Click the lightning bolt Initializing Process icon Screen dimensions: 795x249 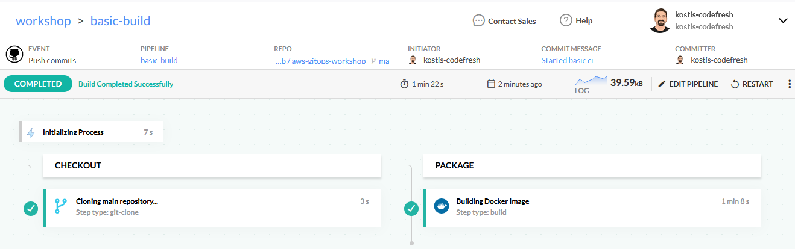point(31,132)
